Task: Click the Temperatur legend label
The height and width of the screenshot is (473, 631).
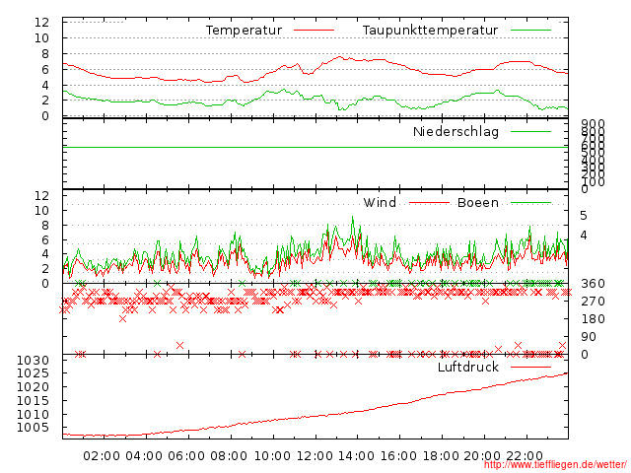Action: point(244,31)
